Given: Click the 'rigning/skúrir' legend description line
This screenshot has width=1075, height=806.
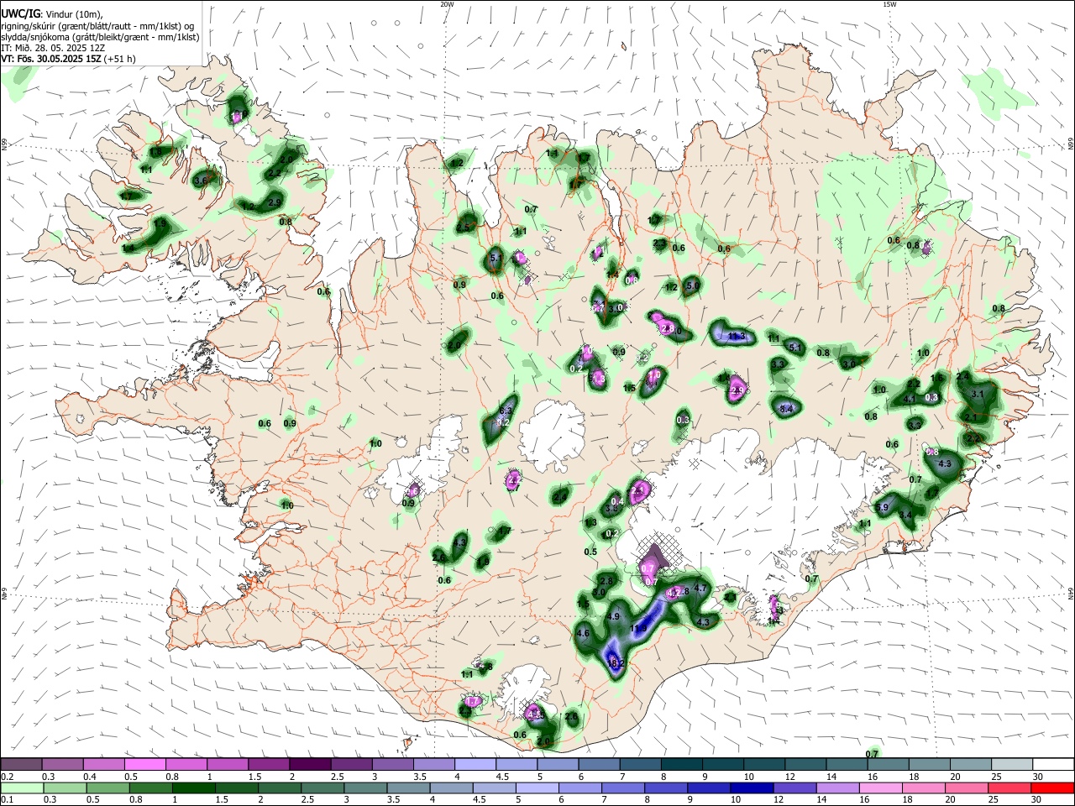Looking at the screenshot, I should pyautogui.click(x=97, y=25).
